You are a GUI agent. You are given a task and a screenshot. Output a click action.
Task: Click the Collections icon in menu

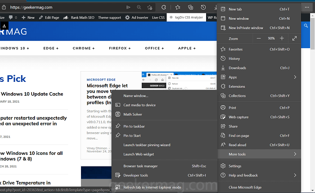[x=223, y=95]
